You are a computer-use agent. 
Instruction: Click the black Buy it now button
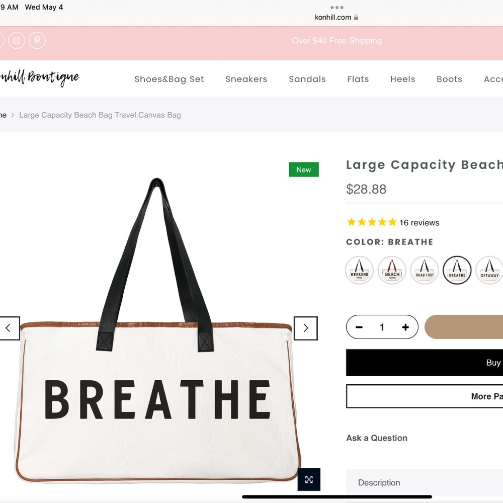[x=425, y=363]
